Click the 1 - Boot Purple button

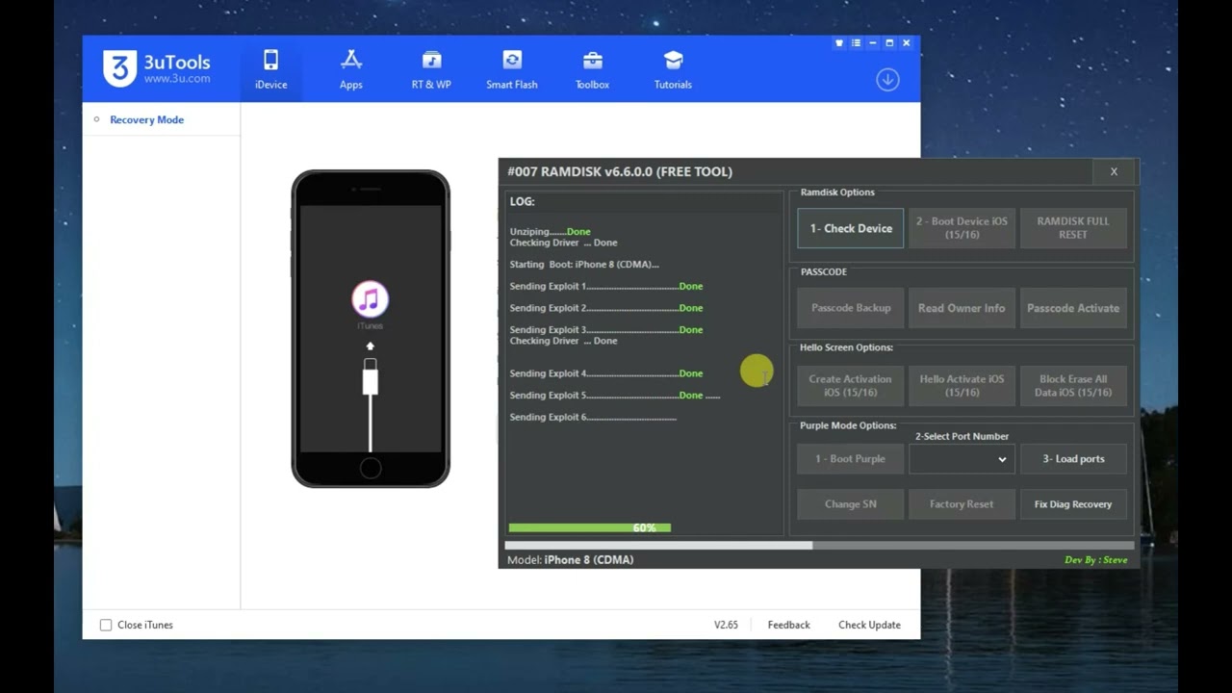click(x=851, y=459)
